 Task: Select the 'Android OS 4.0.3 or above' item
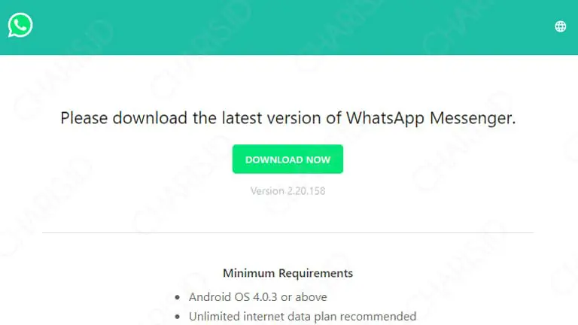click(257, 297)
